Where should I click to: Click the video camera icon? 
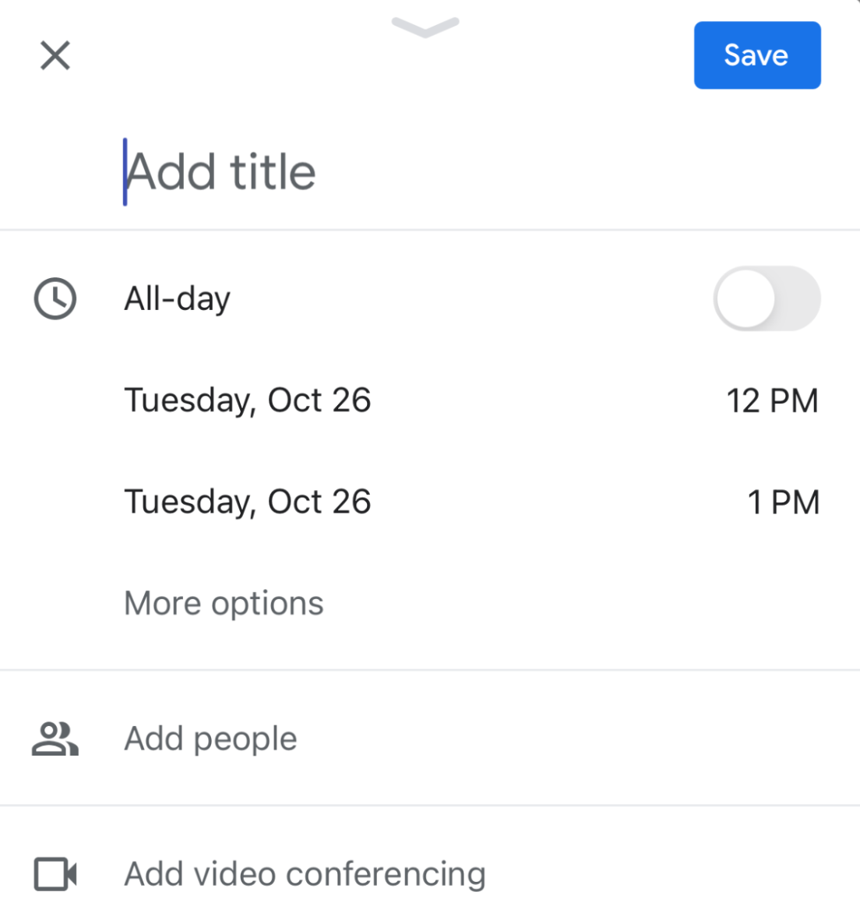coord(55,873)
